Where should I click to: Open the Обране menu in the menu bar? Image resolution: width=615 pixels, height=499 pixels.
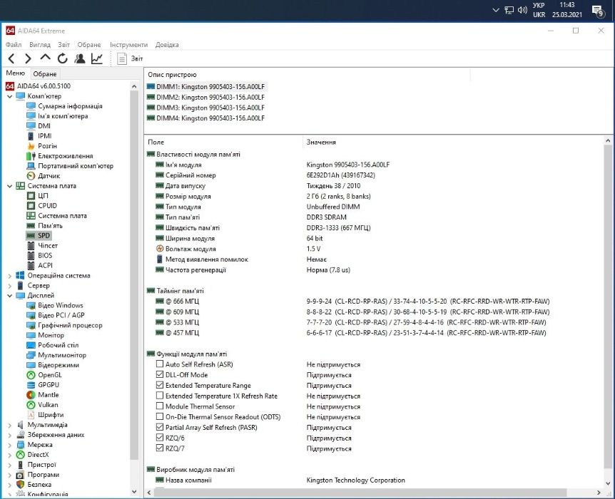[x=89, y=45]
